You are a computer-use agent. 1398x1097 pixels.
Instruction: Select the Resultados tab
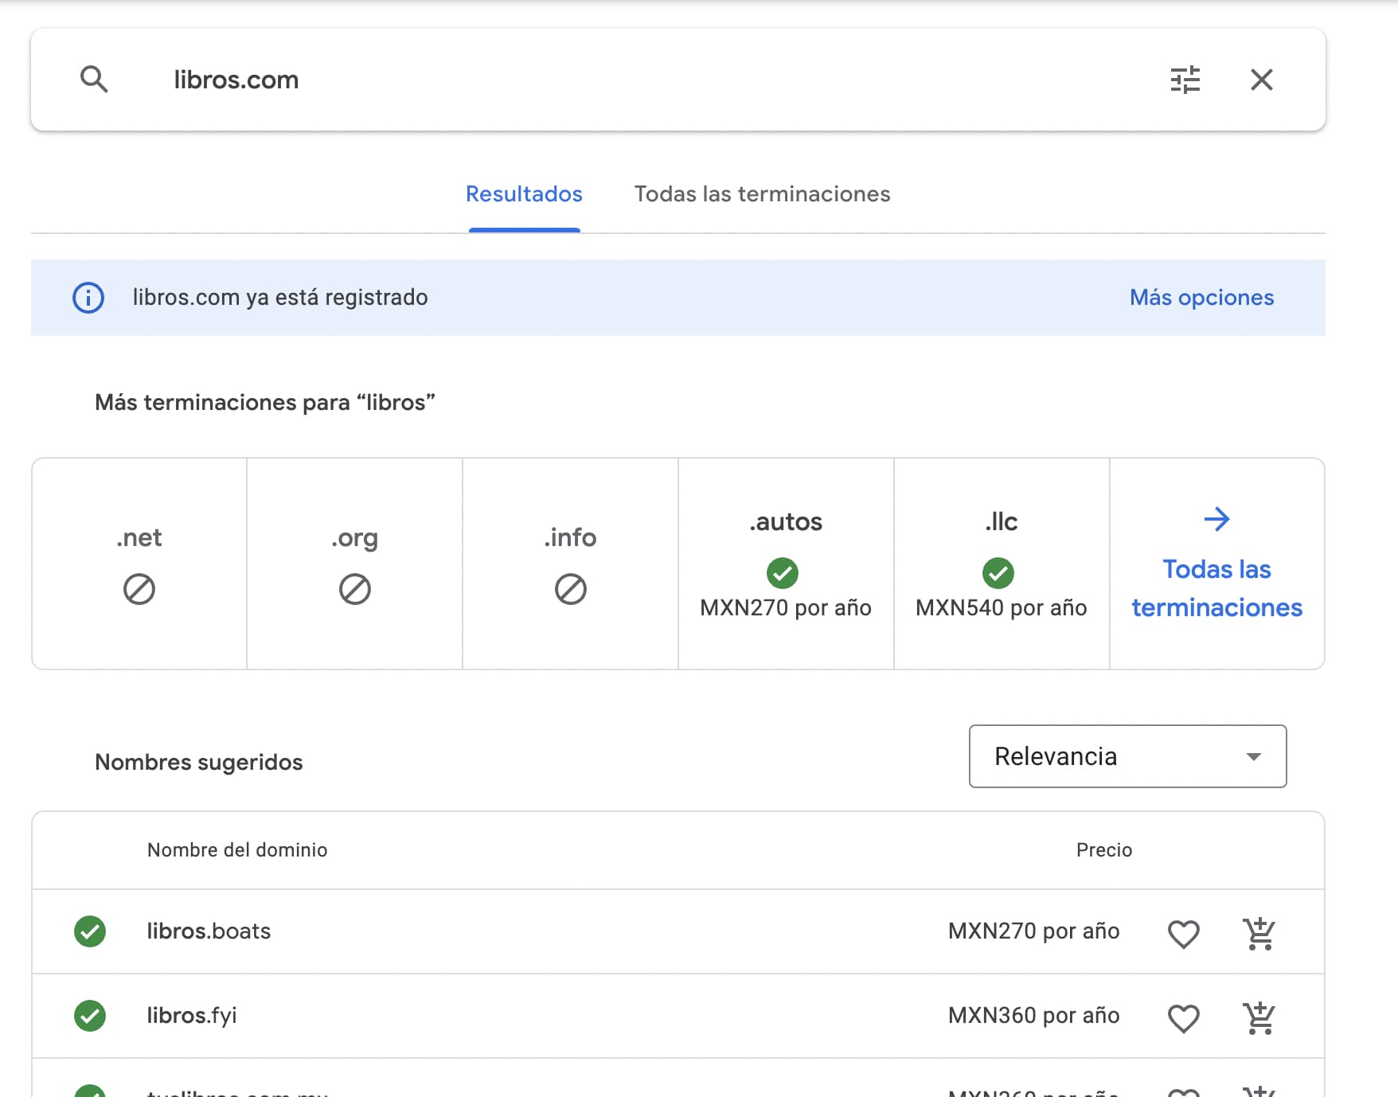[x=524, y=193]
